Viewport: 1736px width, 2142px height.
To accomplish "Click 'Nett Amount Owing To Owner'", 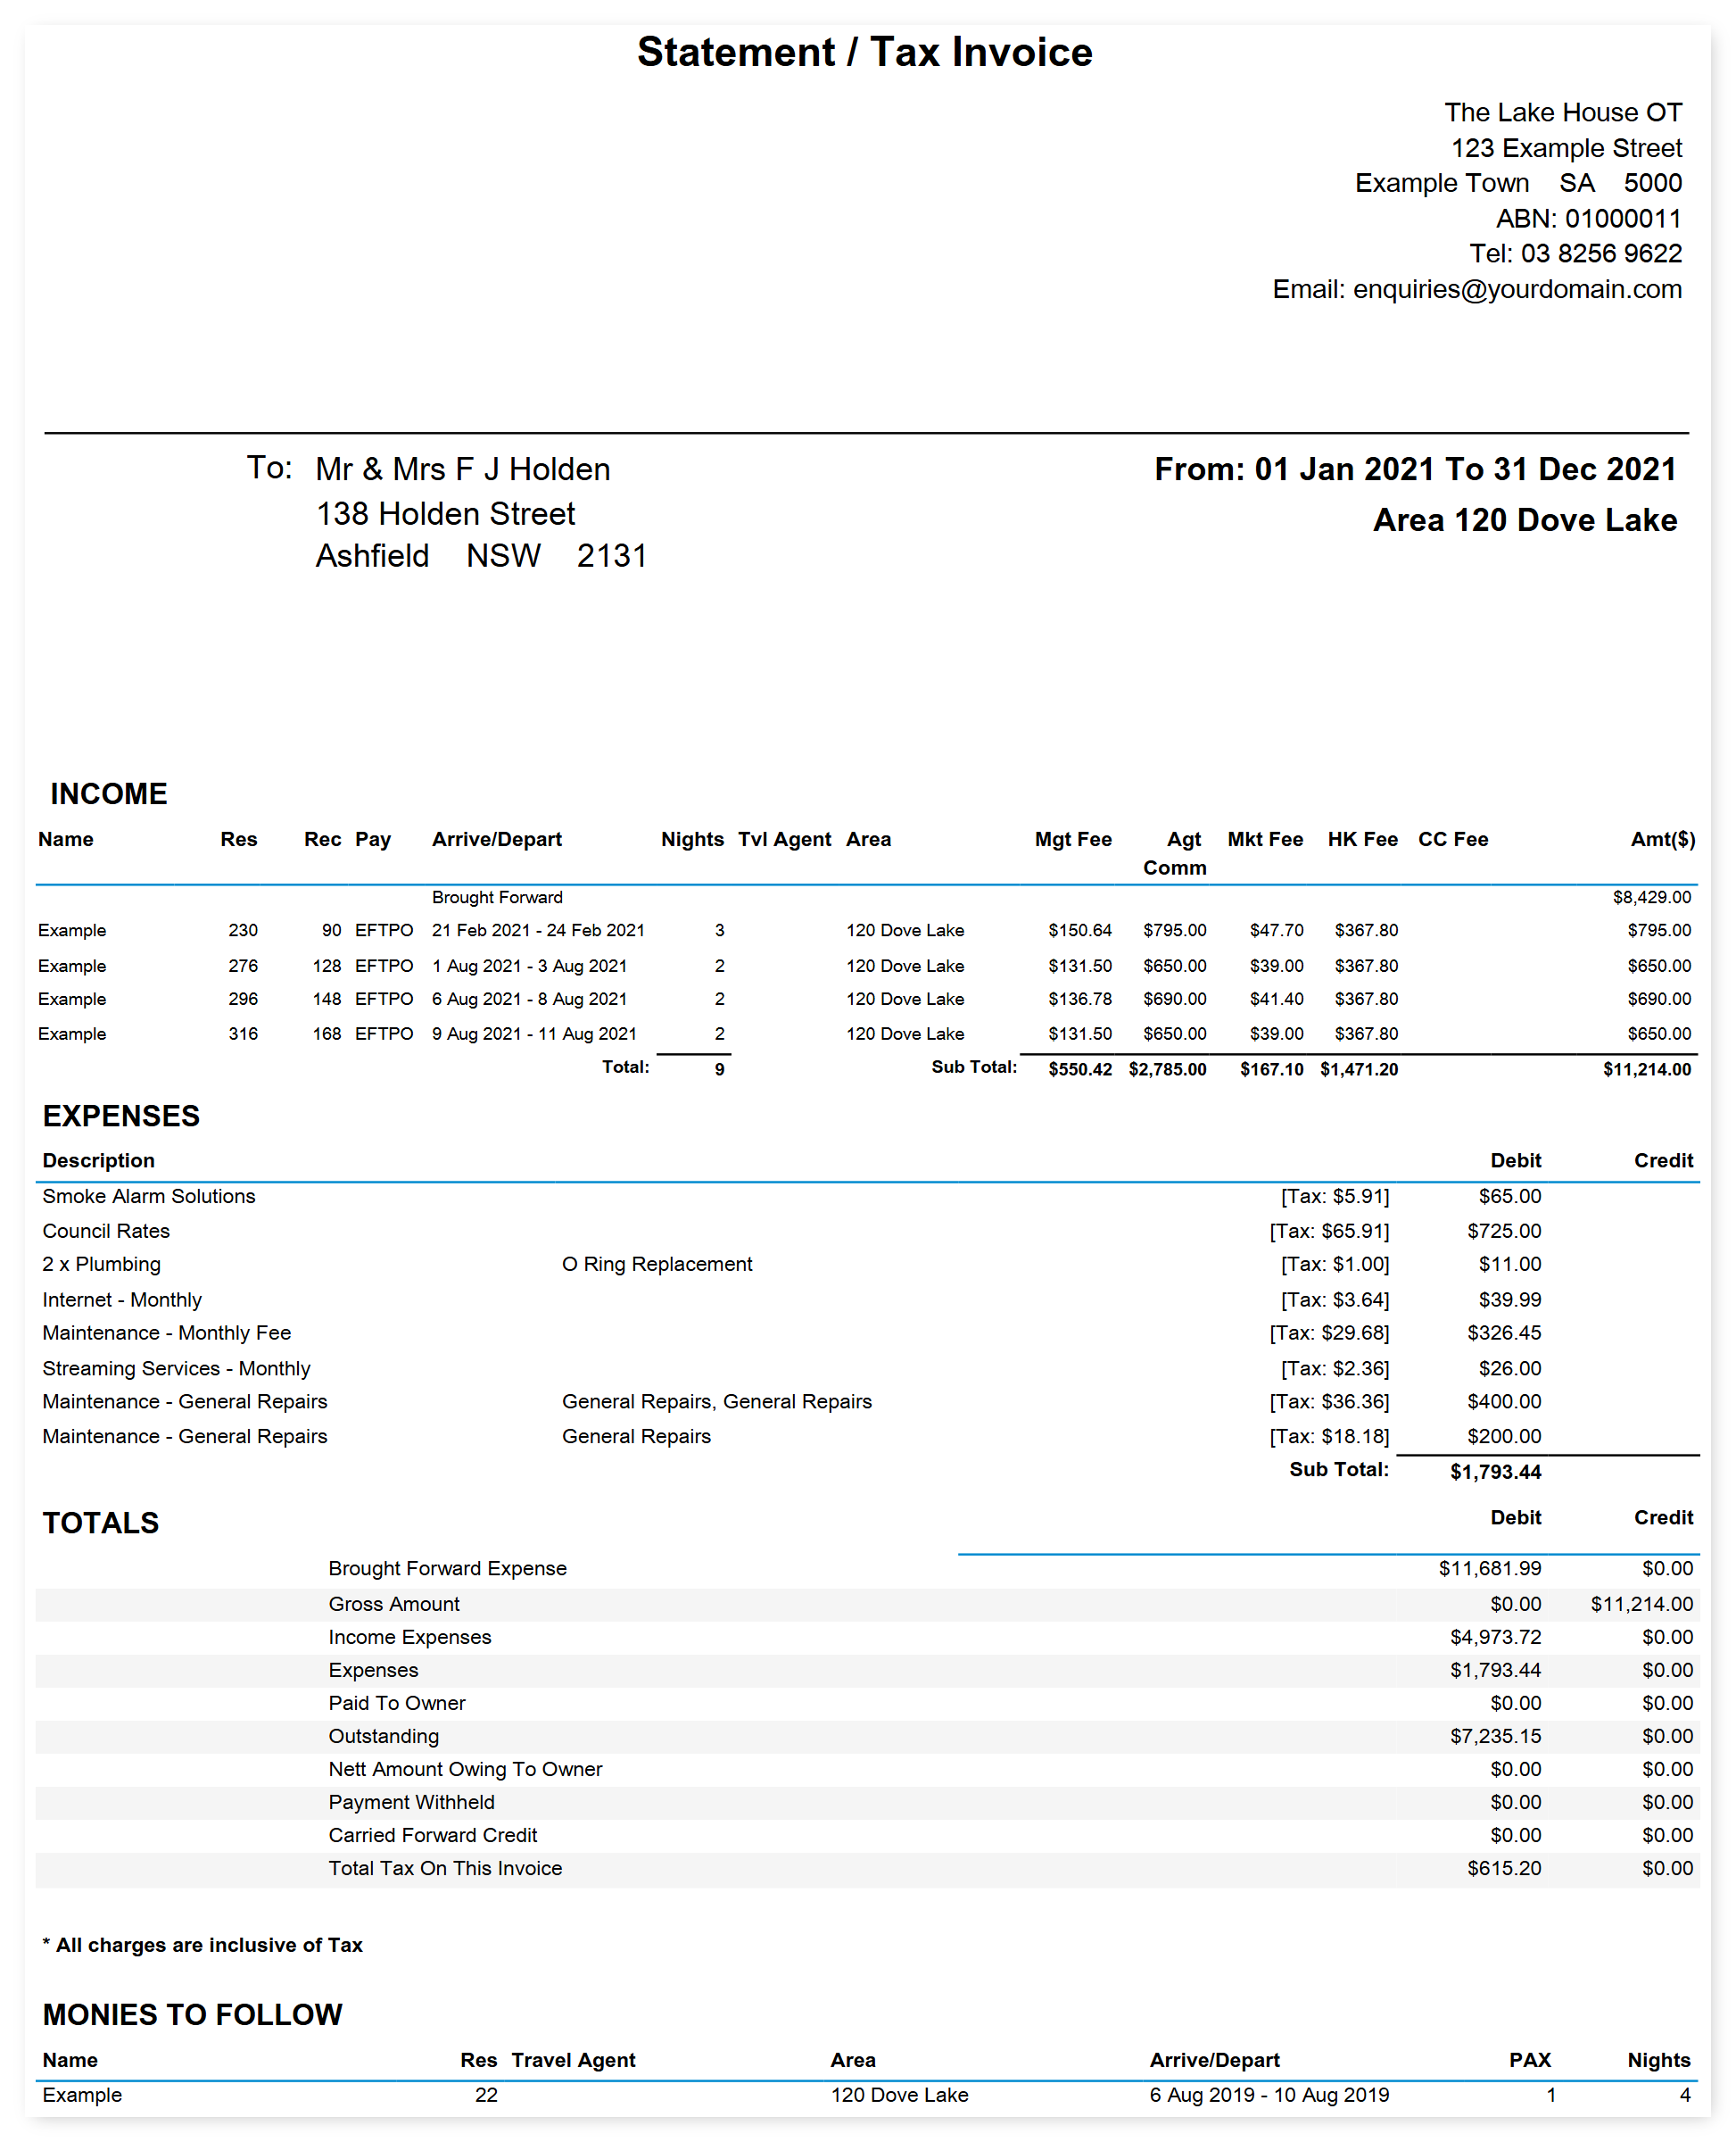I will 465,1770.
